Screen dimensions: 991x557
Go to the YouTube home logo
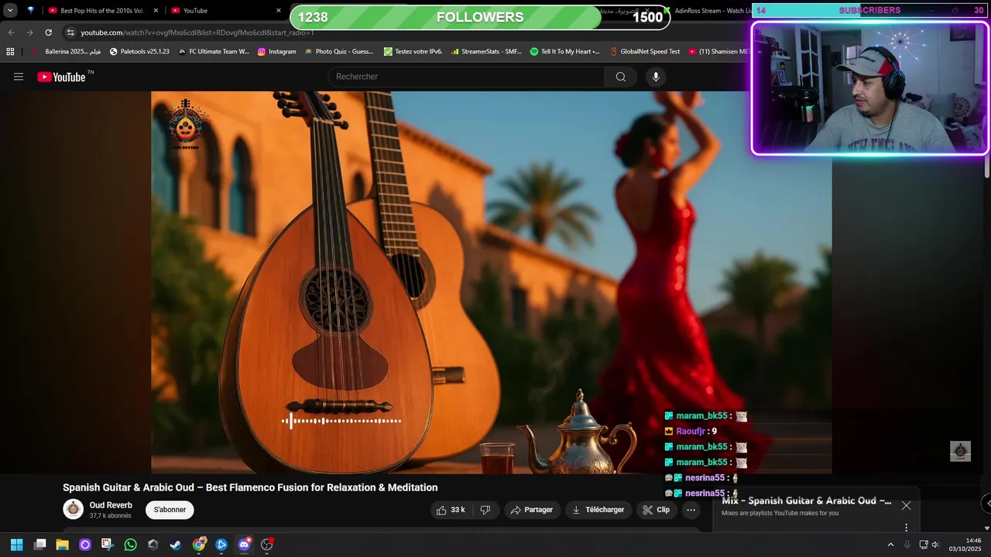[x=61, y=77]
